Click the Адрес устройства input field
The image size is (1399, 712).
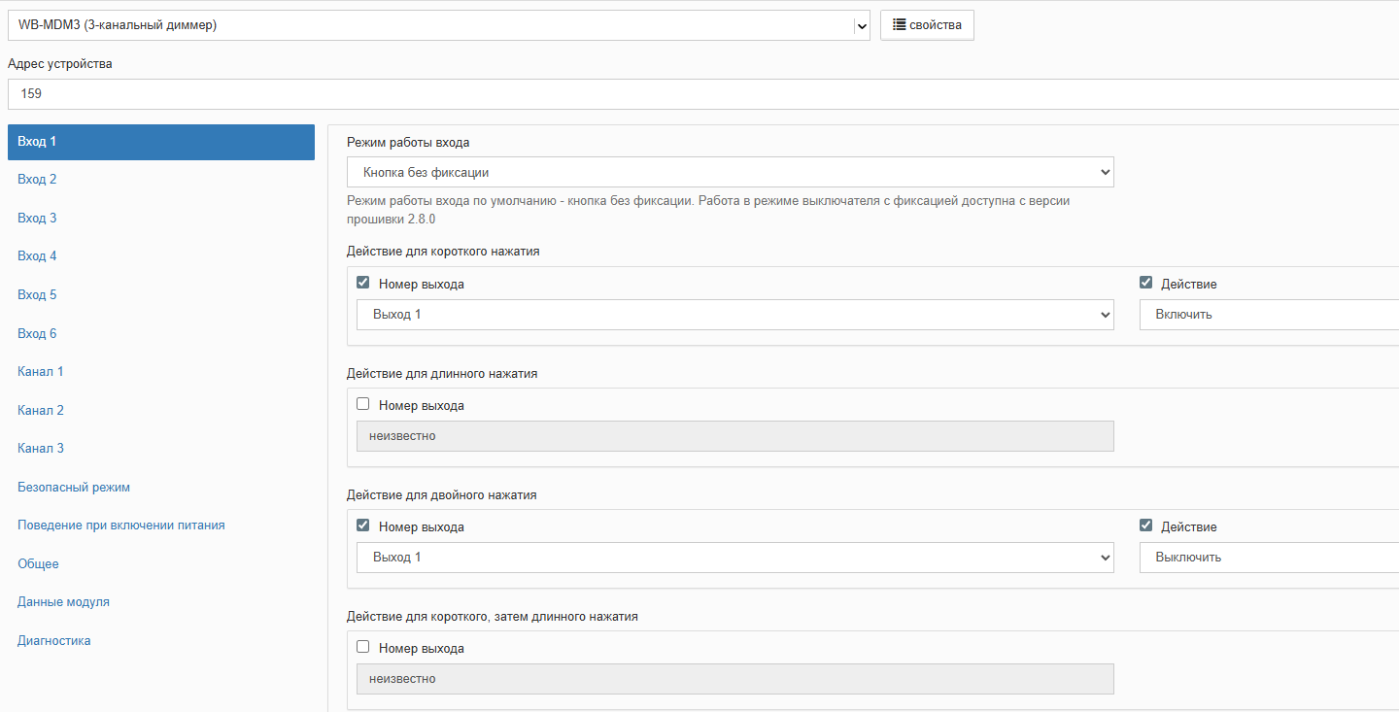tap(699, 94)
